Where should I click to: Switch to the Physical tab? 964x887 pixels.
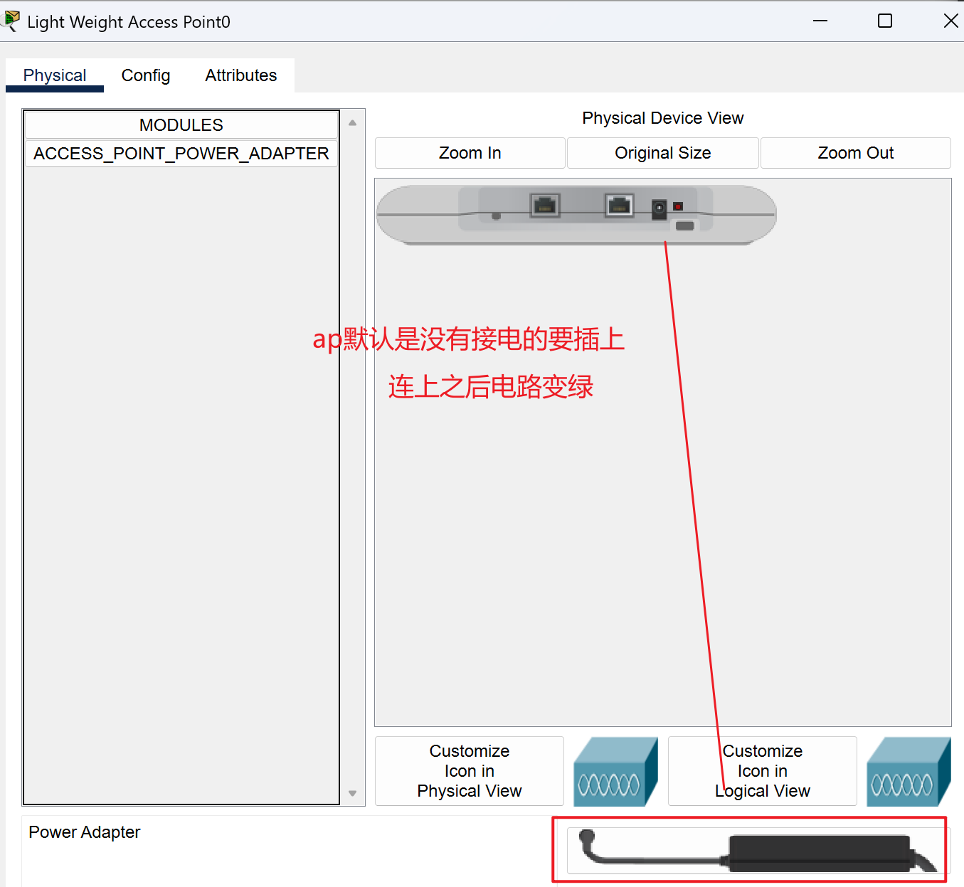tap(55, 75)
